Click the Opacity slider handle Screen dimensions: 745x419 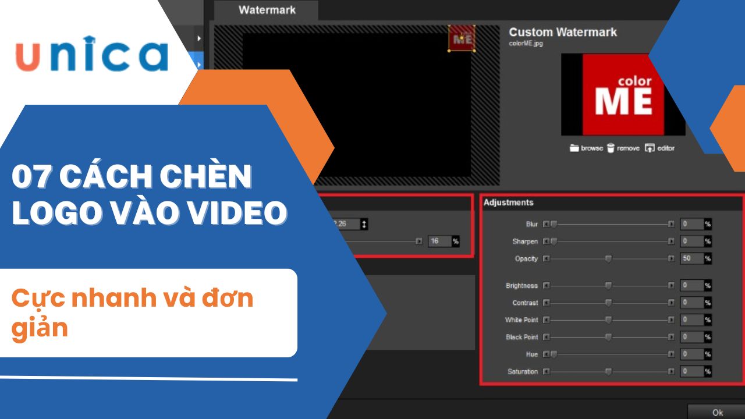(x=609, y=258)
